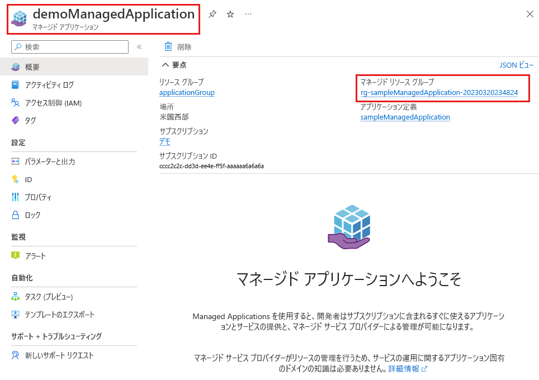539x380 pixels.
Task: Click the 削除 trash can icon
Action: pyautogui.click(x=168, y=47)
